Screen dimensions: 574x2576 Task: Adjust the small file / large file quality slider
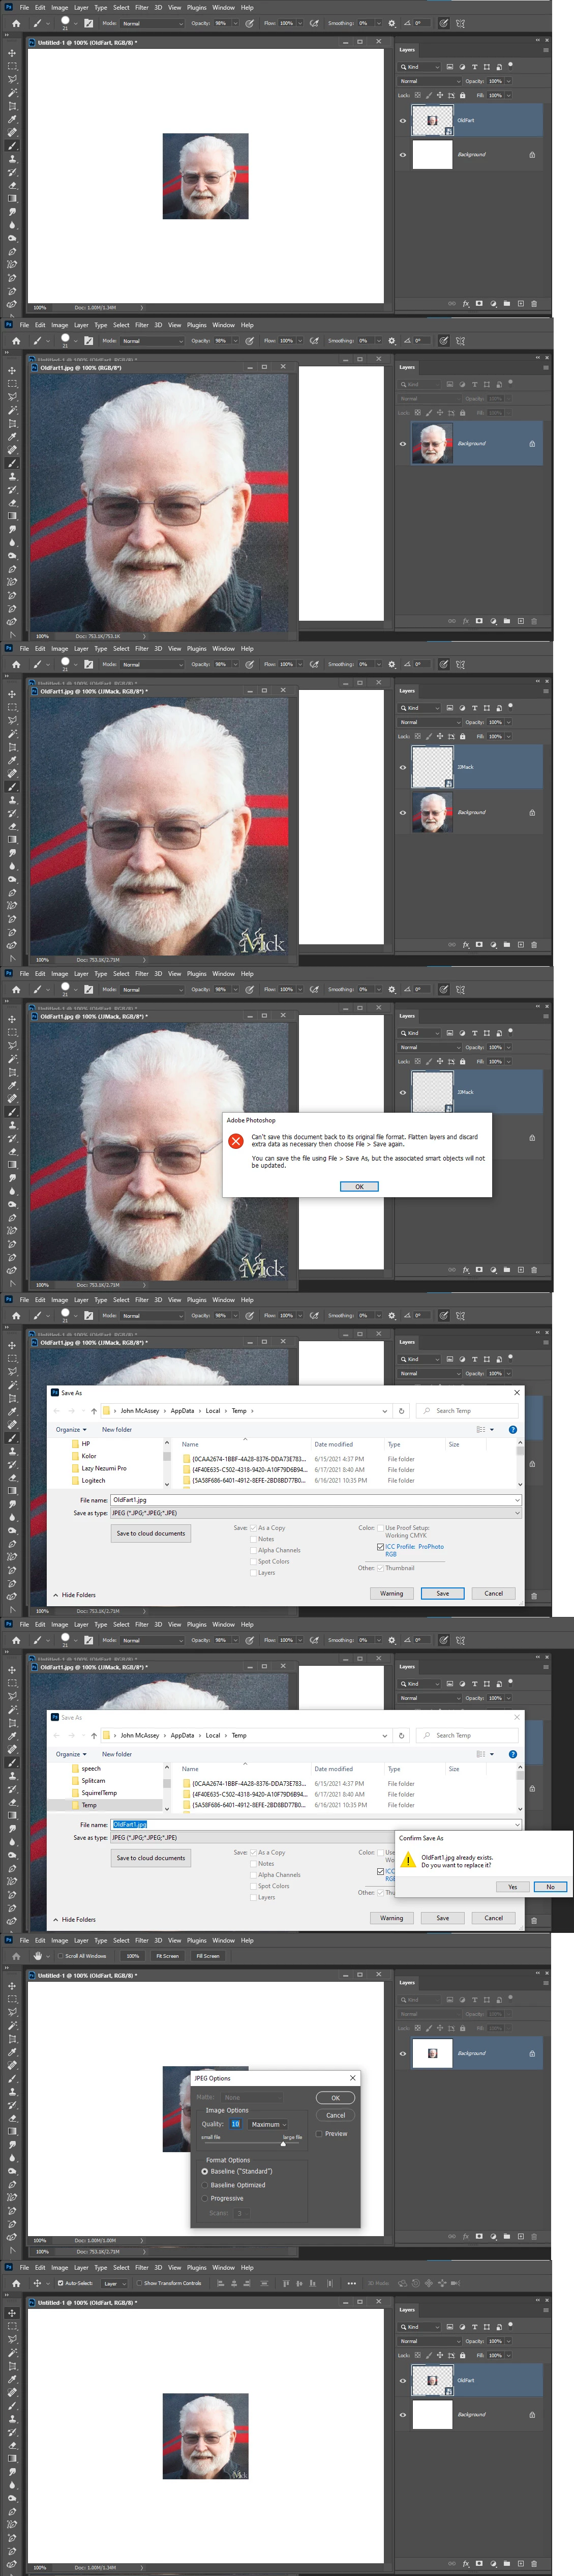283,2144
